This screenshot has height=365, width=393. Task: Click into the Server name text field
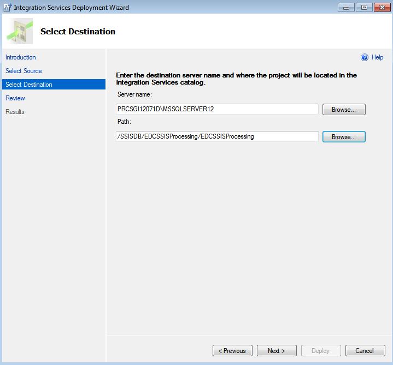pos(217,109)
